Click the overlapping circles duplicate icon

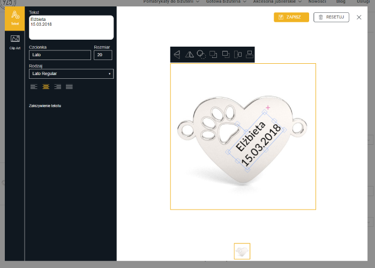pyautogui.click(x=201, y=54)
